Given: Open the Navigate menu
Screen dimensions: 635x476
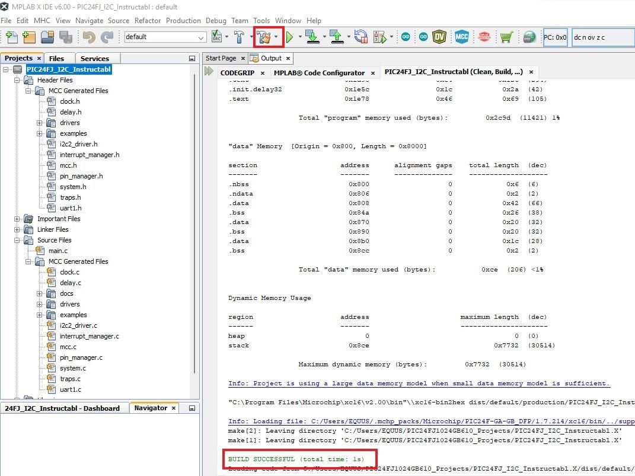Looking at the screenshot, I should coord(89,21).
